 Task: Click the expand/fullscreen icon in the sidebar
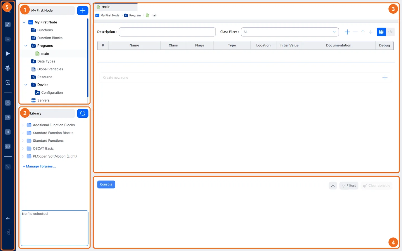click(8, 25)
